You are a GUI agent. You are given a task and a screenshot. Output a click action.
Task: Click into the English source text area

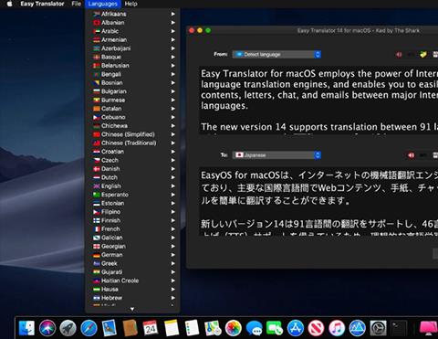(318, 101)
